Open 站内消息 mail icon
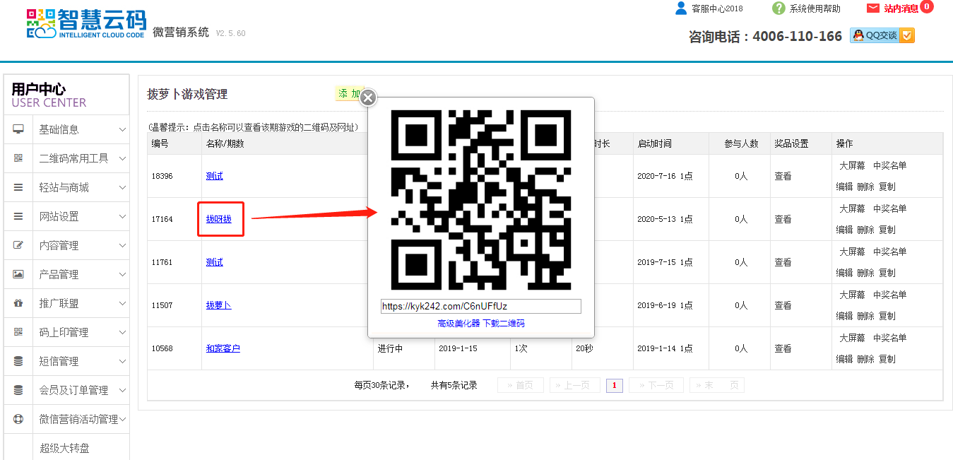 pos(873,8)
